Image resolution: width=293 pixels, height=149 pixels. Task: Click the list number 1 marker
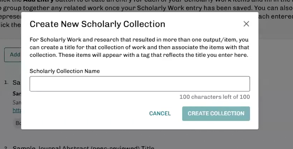coord(6,82)
